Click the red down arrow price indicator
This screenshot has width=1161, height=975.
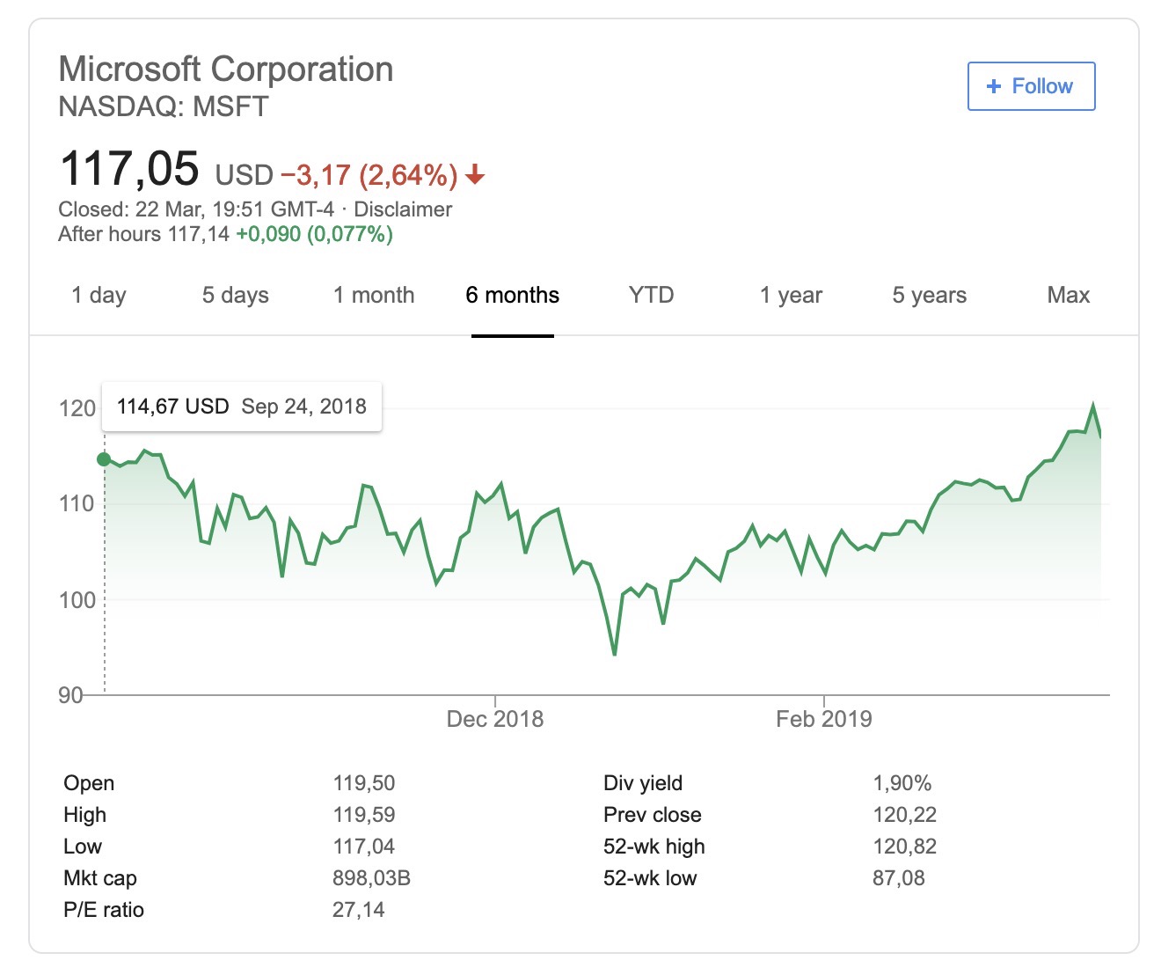tap(475, 175)
